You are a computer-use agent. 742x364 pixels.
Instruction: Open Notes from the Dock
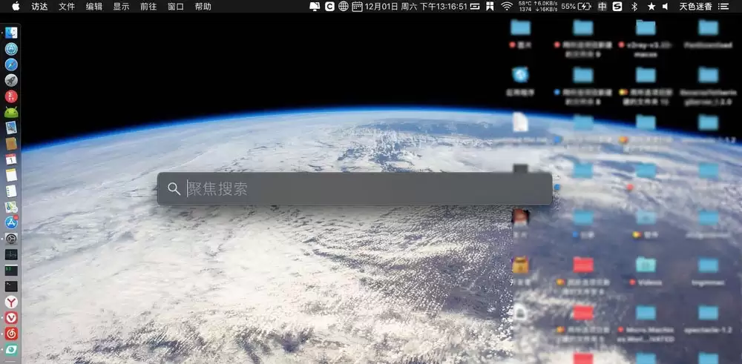point(11,176)
